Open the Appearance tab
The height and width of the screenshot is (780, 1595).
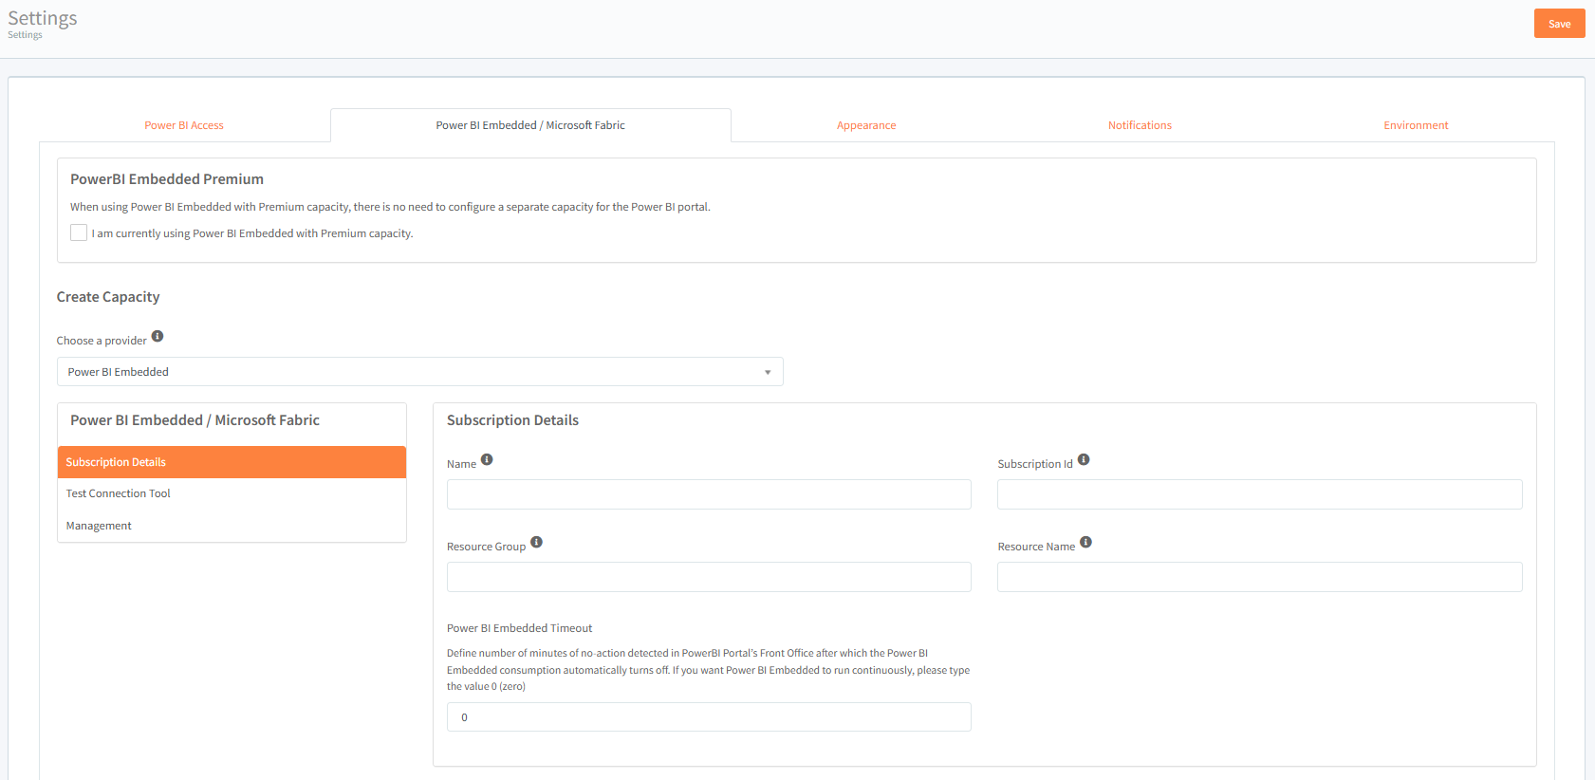[865, 125]
